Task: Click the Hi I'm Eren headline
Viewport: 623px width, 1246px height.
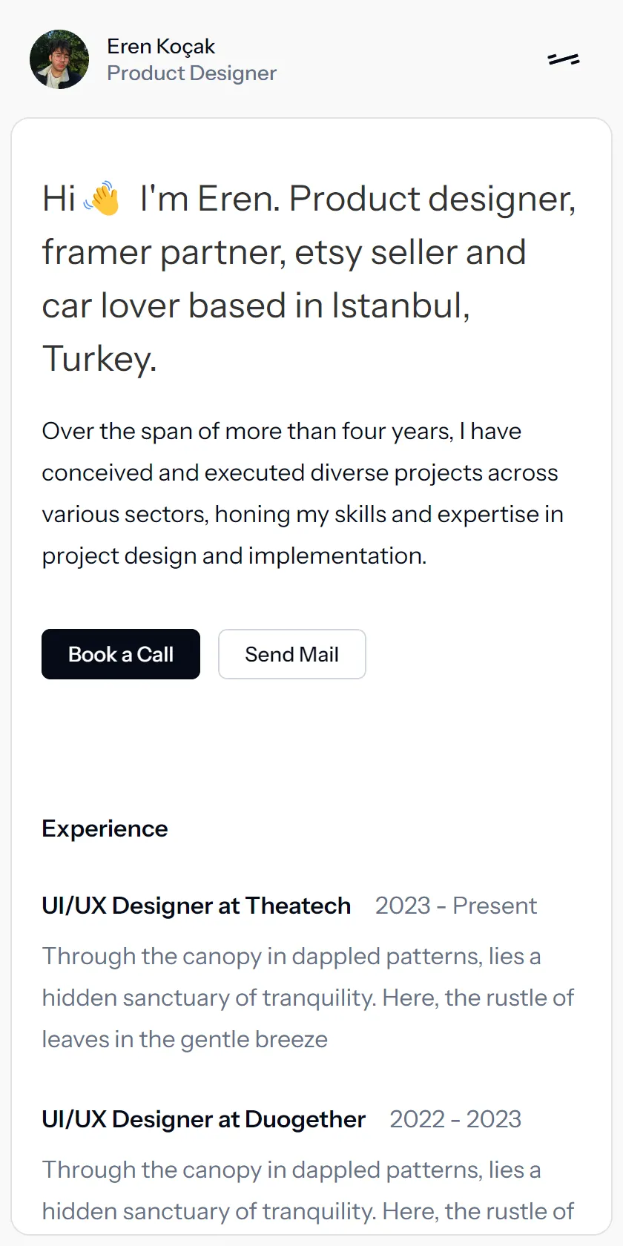Action: (x=309, y=279)
